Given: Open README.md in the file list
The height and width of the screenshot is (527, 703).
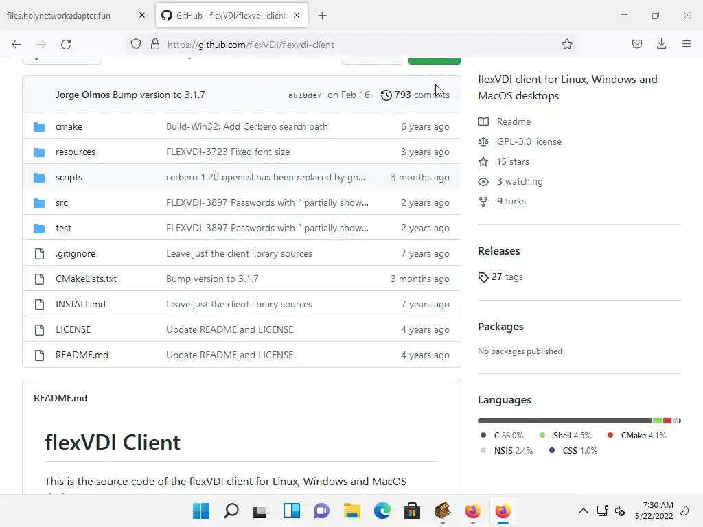Looking at the screenshot, I should point(82,355).
